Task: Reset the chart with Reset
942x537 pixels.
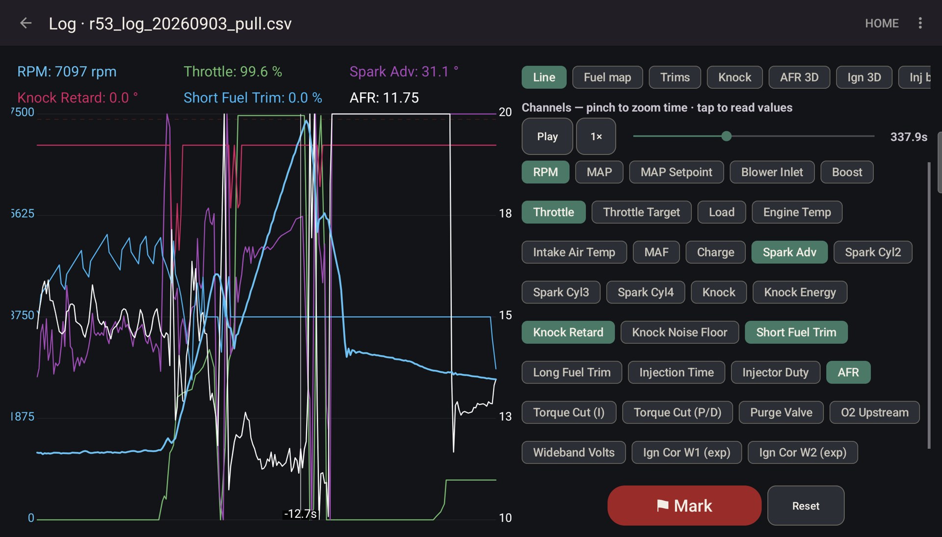Action: [x=806, y=506]
